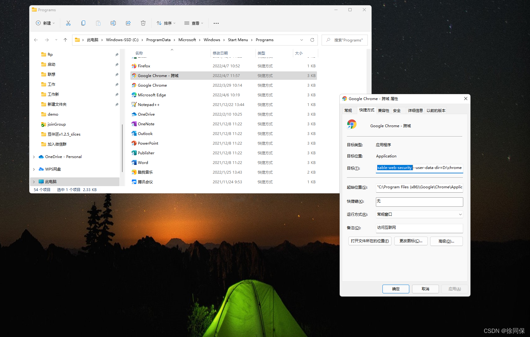Click 高级(D) button

446,241
